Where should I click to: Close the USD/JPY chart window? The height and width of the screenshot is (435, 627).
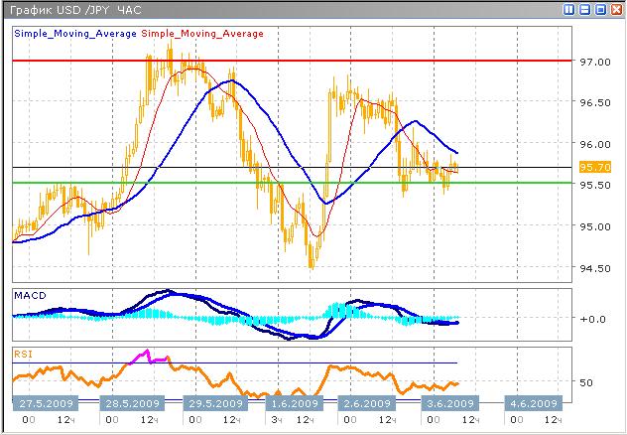click(615, 9)
